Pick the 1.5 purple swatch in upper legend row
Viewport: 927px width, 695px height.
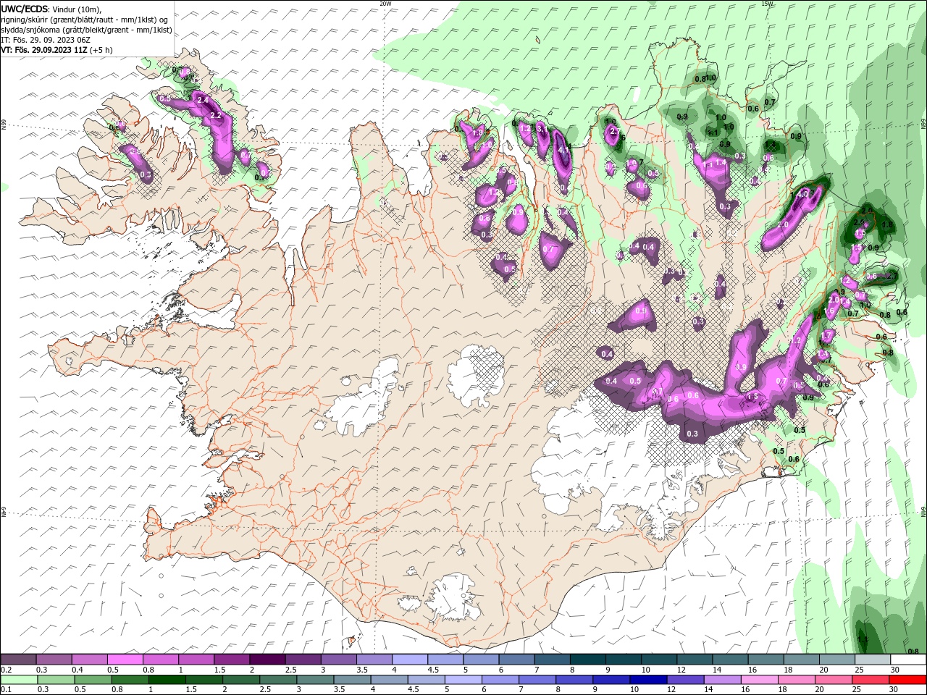pos(232,659)
